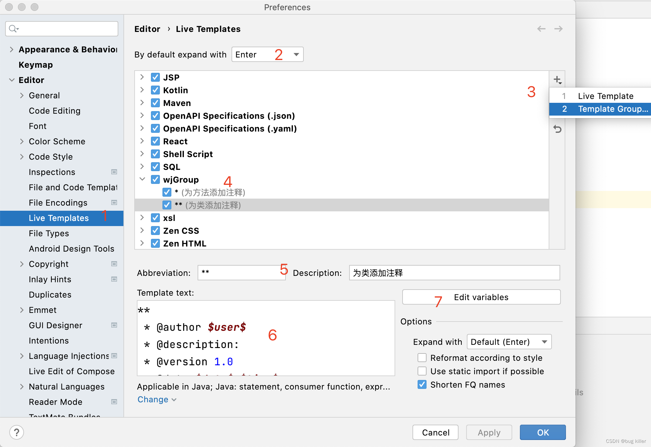Expand the Shell Script group

(x=142, y=154)
